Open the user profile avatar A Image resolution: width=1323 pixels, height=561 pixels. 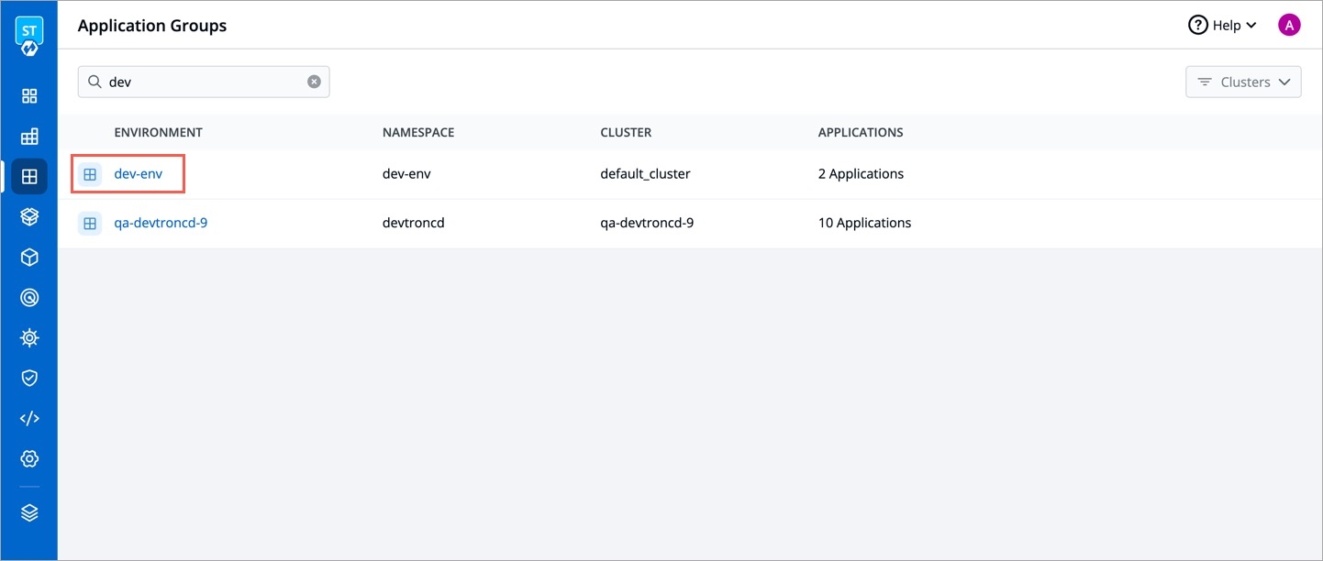coord(1289,26)
